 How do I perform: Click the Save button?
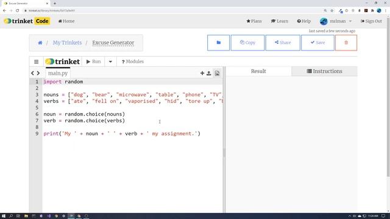pyautogui.click(x=317, y=43)
